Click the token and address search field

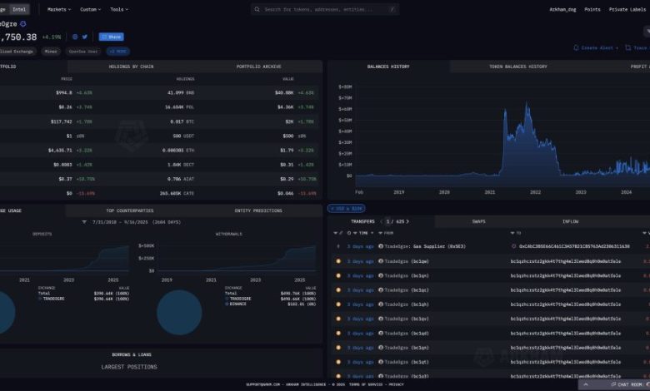click(x=325, y=9)
